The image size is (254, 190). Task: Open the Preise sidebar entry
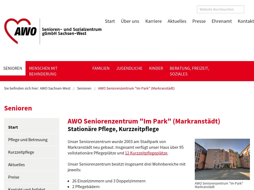(14, 177)
